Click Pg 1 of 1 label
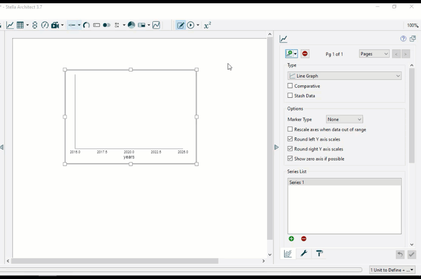 [x=334, y=54]
